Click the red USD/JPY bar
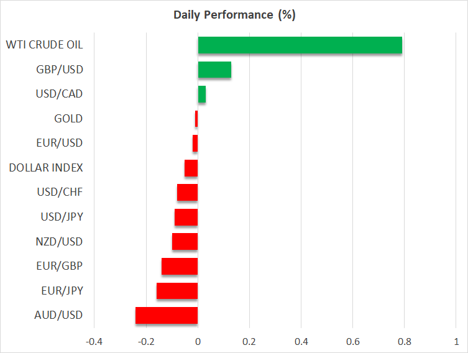468x353 pixels. 186,217
